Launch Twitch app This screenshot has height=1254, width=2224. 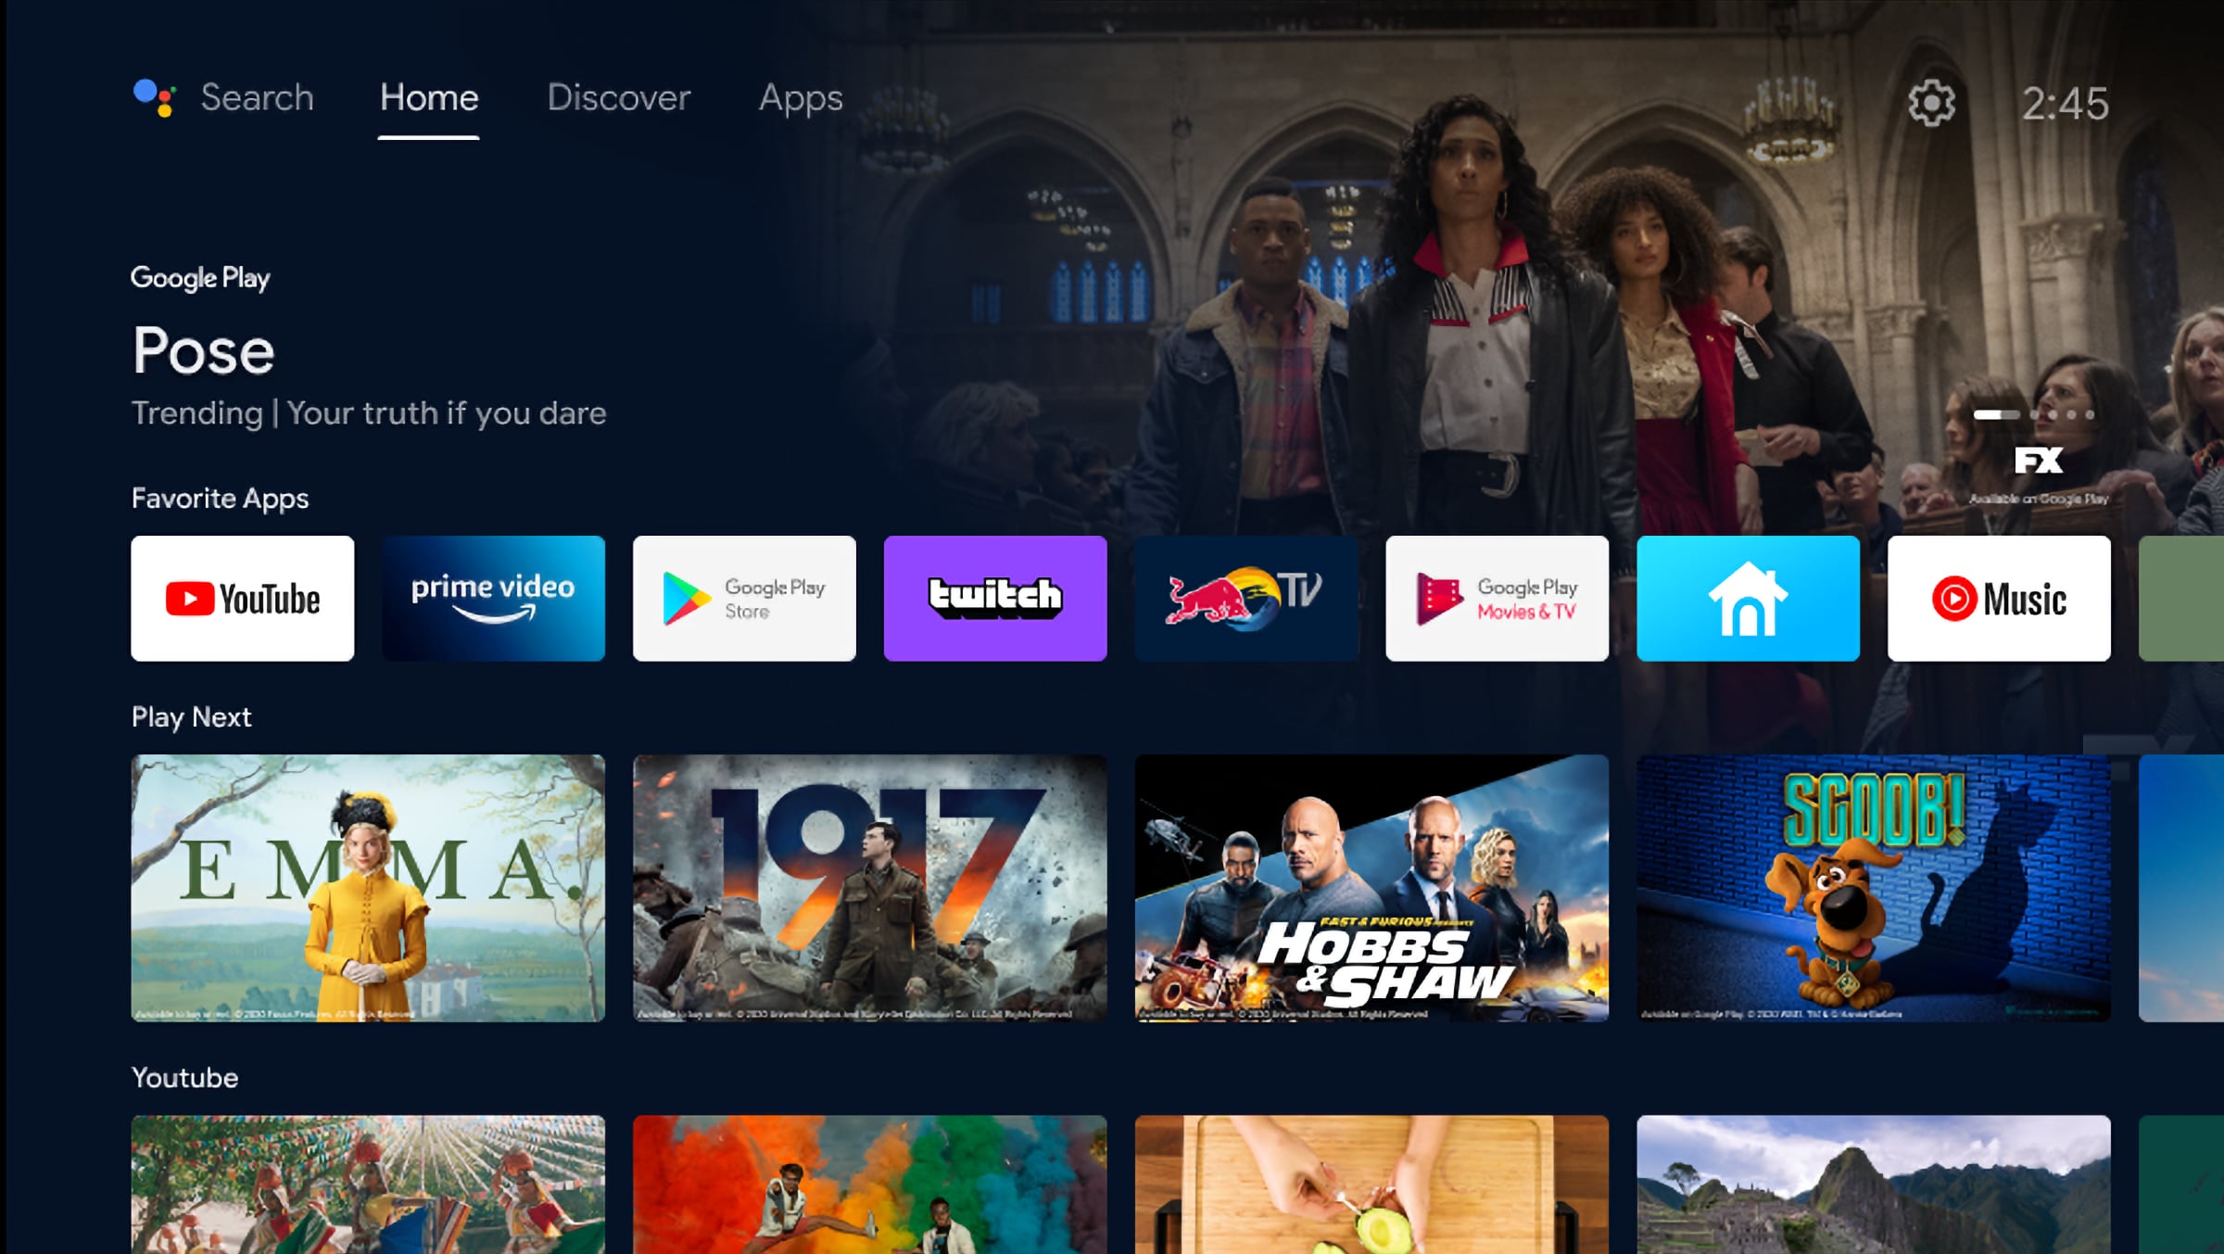coord(994,597)
